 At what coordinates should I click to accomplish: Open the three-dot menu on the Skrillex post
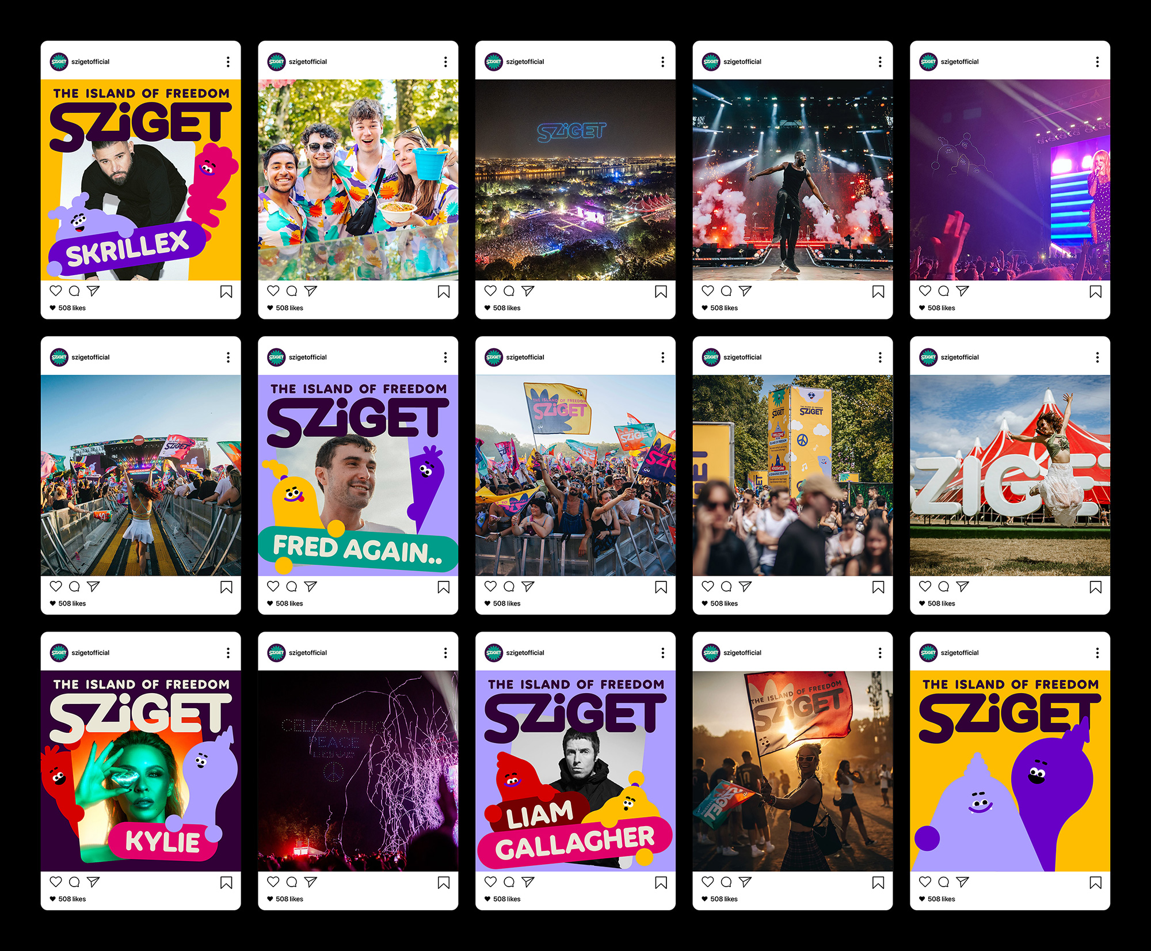tap(228, 62)
